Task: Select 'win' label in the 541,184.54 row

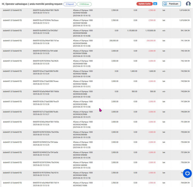Action: pos(164,31)
